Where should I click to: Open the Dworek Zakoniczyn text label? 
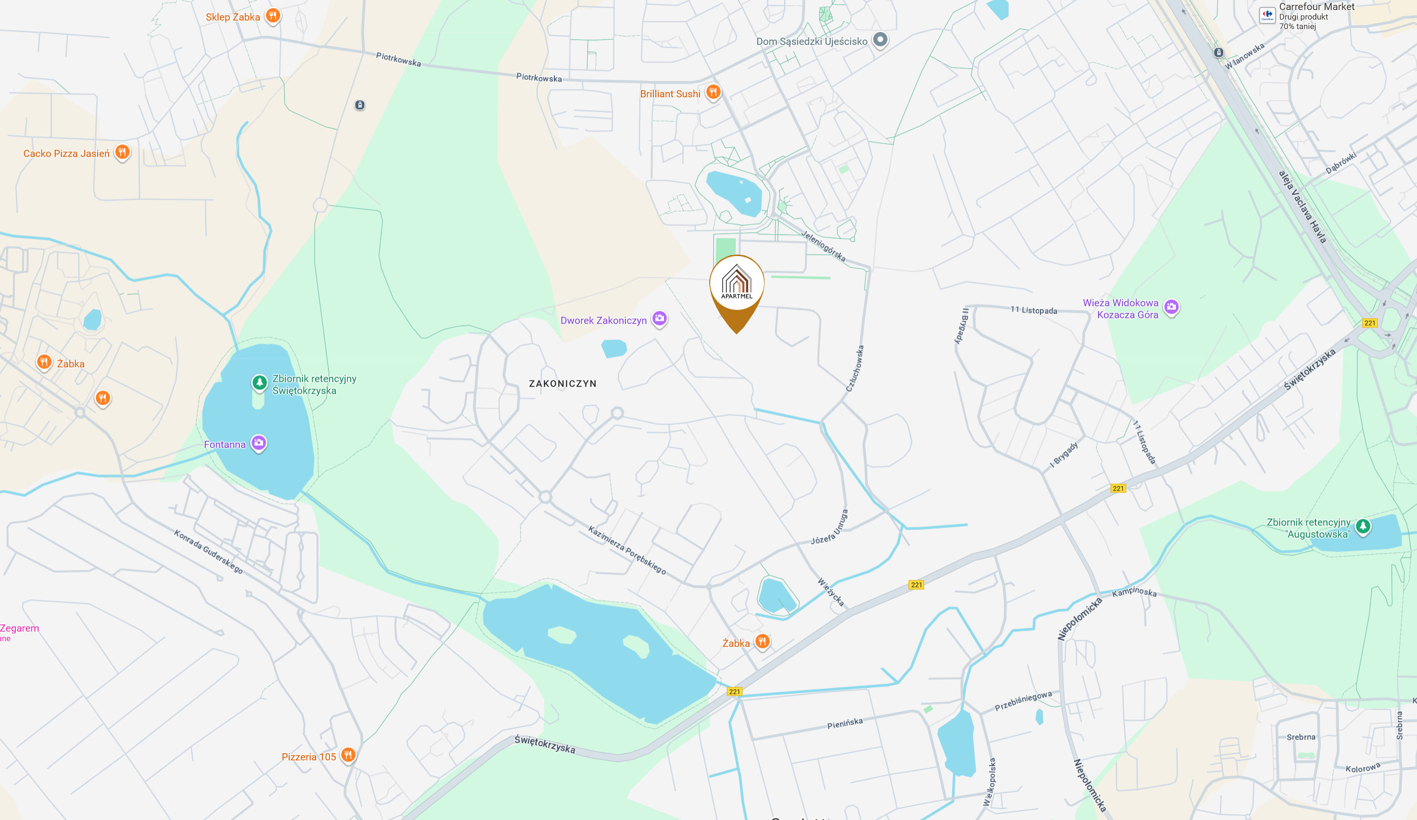603,320
